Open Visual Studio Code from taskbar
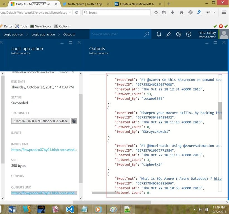The height and width of the screenshot is (214, 229). point(70,209)
